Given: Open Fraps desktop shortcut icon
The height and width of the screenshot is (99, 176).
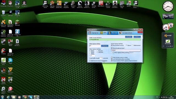Looking at the screenshot, I should 10,80.
